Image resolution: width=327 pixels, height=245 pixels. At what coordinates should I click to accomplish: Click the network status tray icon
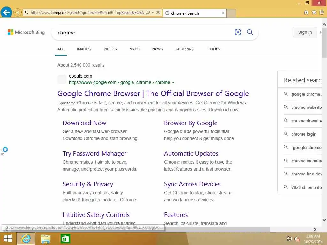coord(289,239)
